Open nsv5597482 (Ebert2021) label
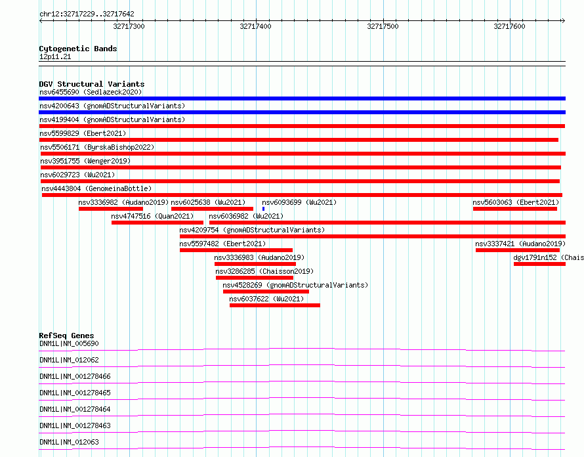The image size is (584, 457). (x=222, y=244)
